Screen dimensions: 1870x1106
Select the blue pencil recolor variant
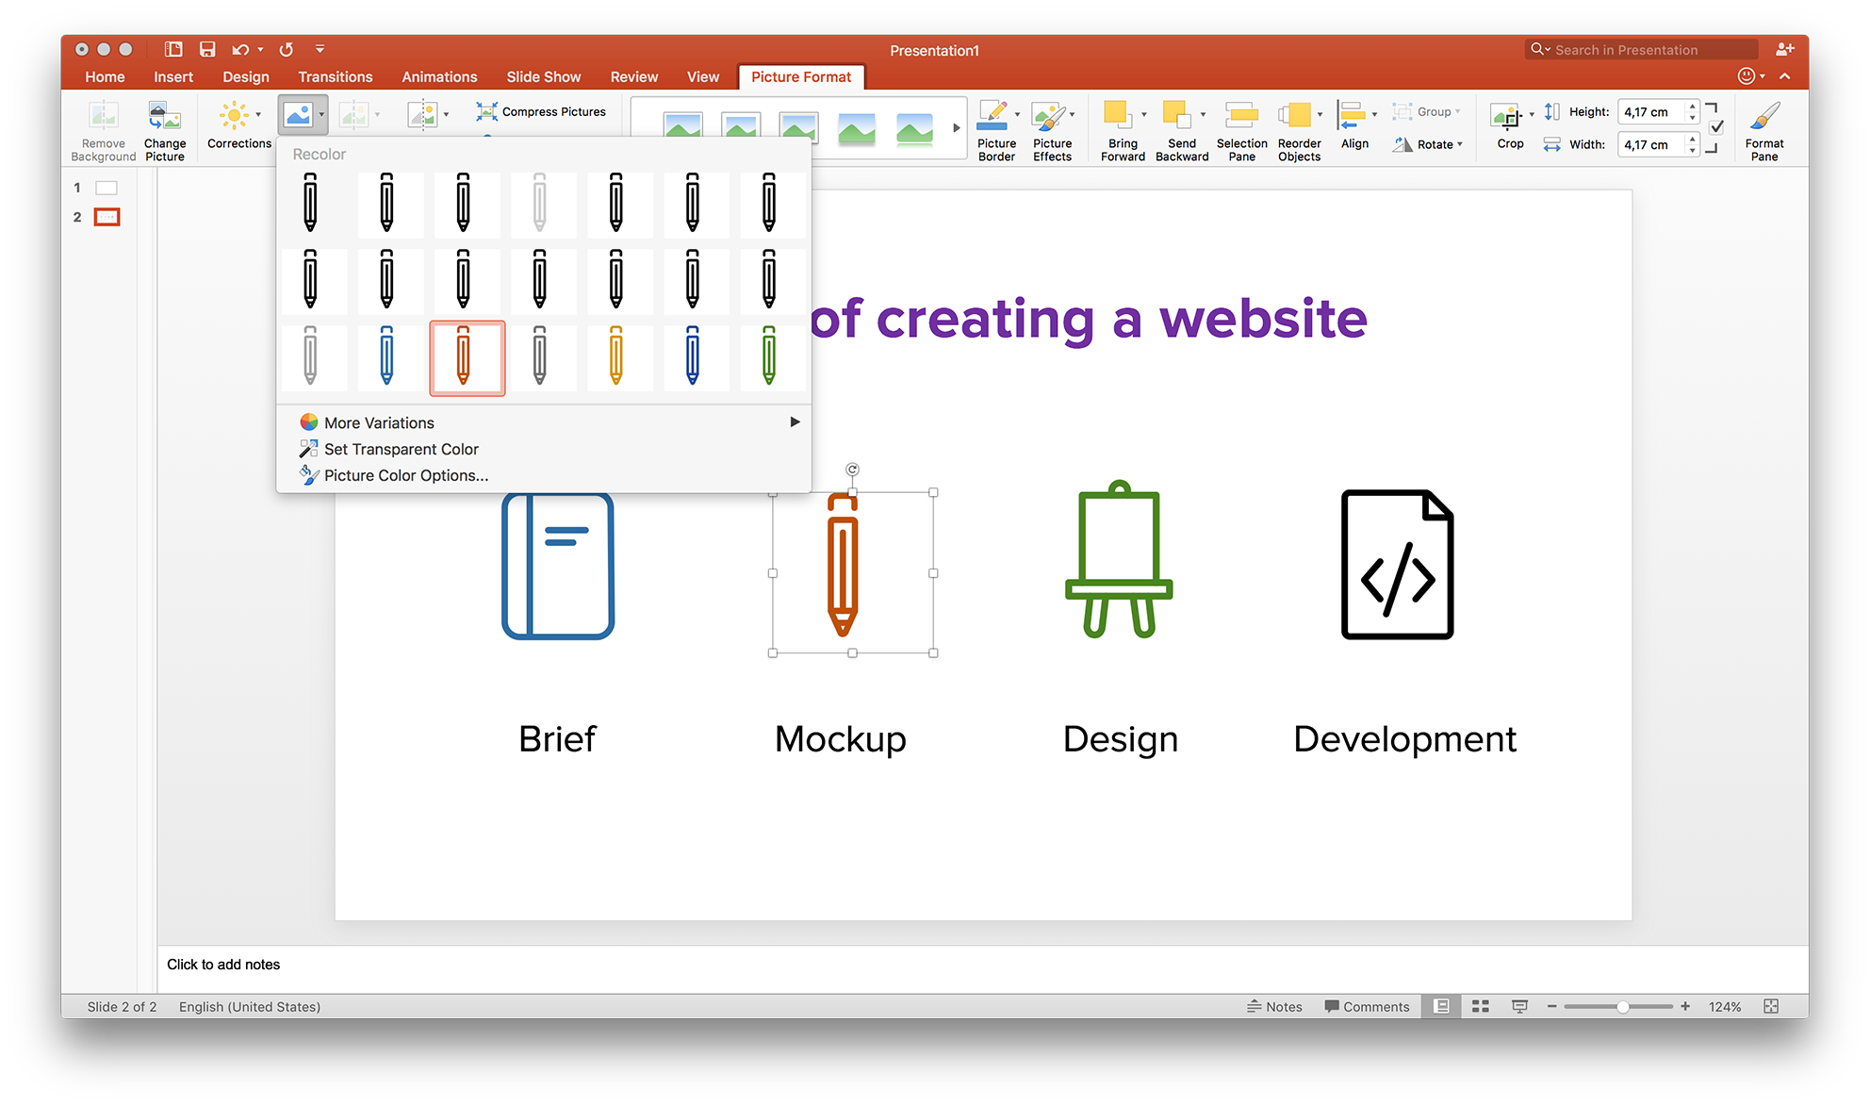390,358
